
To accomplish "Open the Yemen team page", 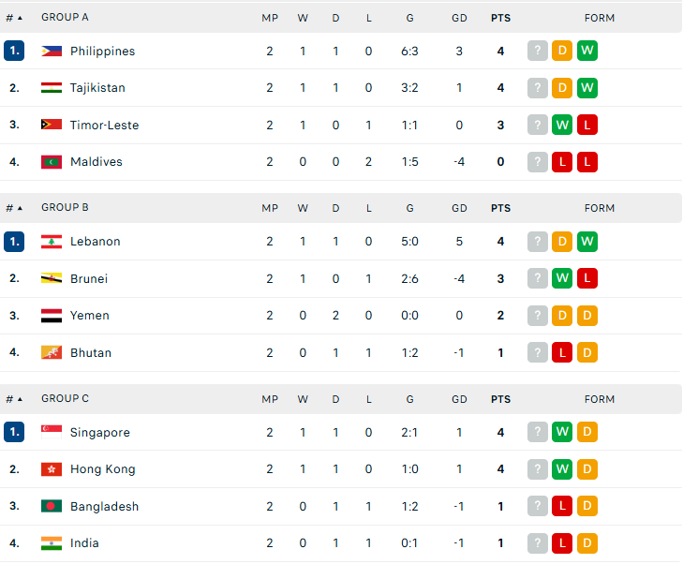I will 89,316.
